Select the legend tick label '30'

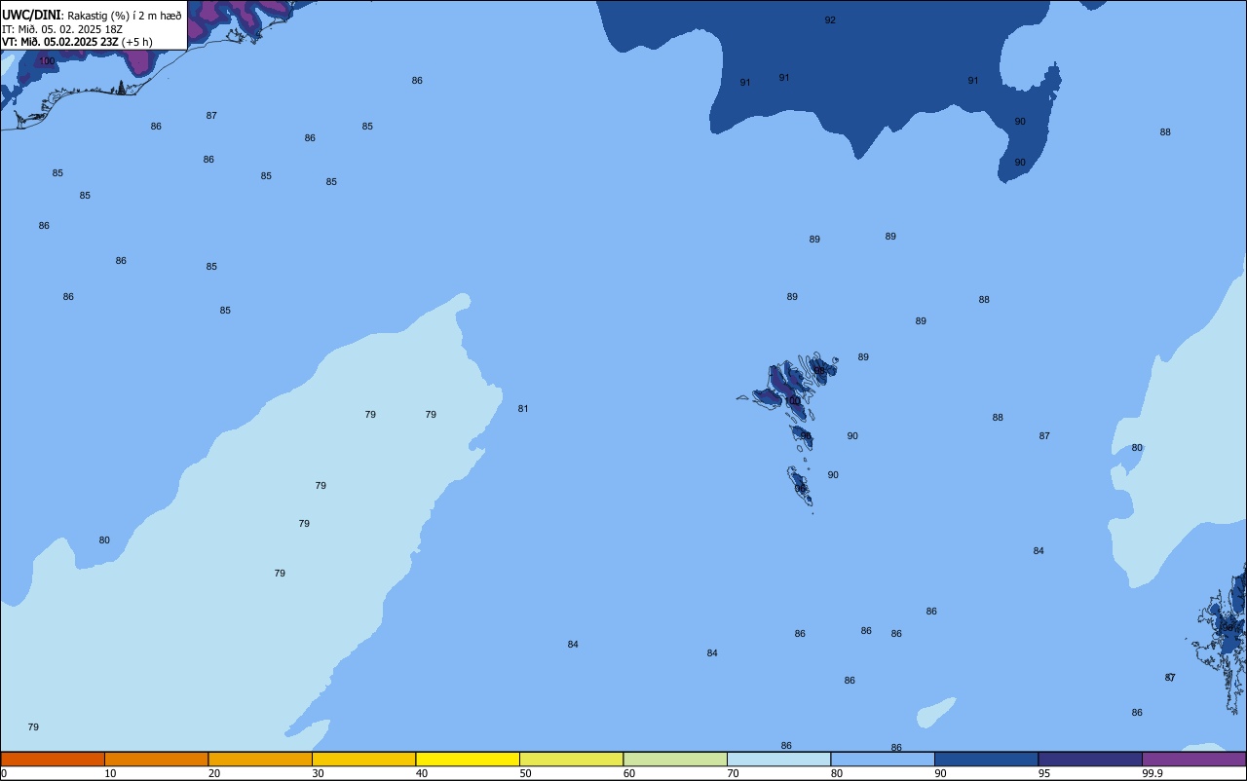click(x=319, y=773)
